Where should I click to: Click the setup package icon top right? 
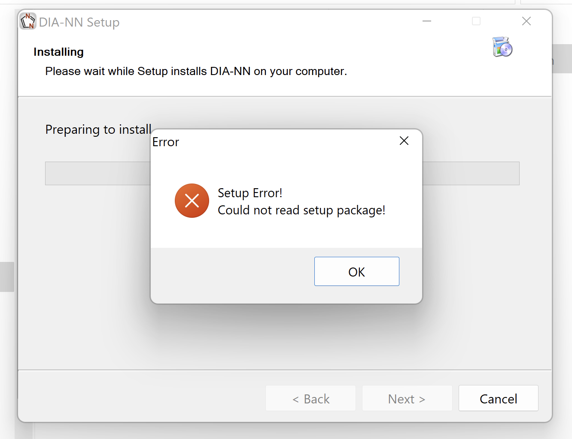tap(502, 47)
